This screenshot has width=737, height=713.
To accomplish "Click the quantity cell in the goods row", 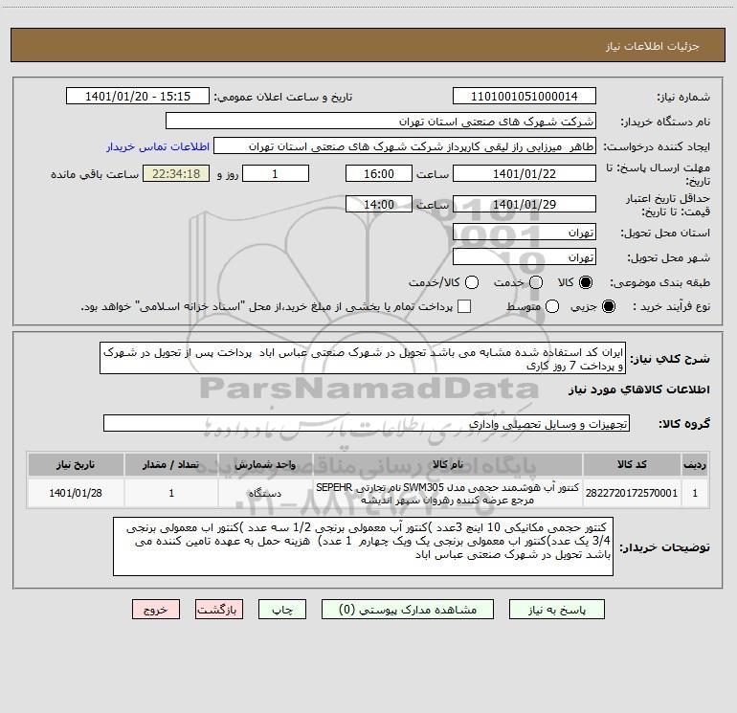I will [x=171, y=493].
